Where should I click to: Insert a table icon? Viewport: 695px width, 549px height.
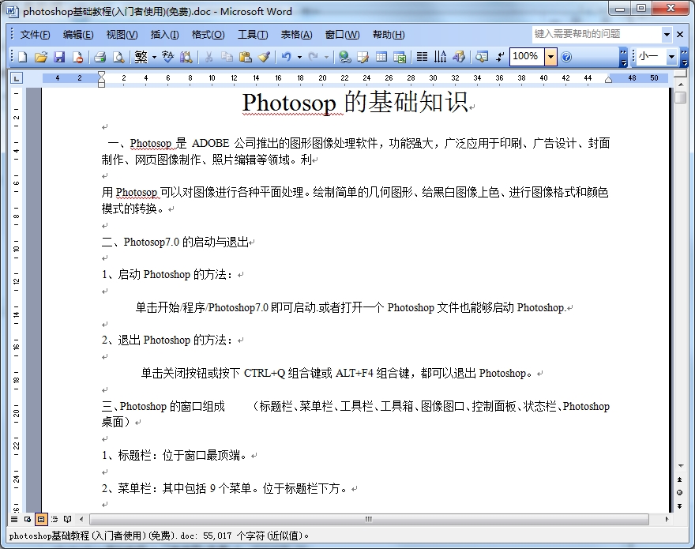(381, 57)
